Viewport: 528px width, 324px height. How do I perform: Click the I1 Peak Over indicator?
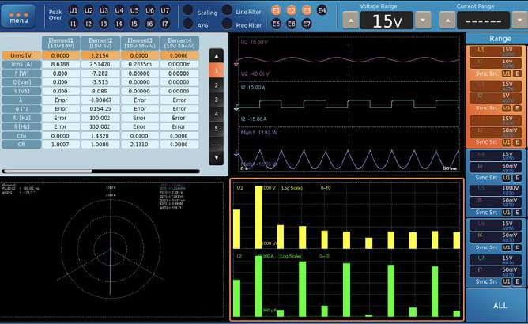[73, 24]
